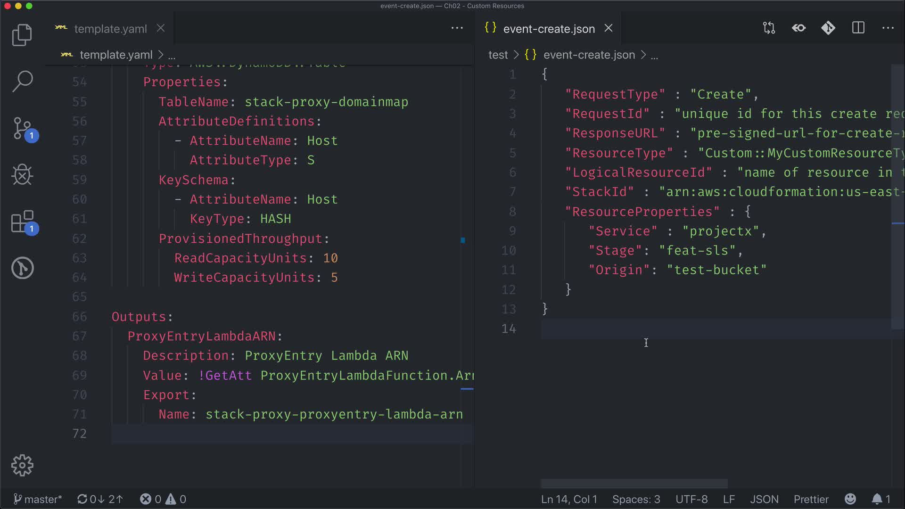Image resolution: width=905 pixels, height=509 pixels.
Task: Open the Explorer view in the activity bar
Action: click(22, 35)
